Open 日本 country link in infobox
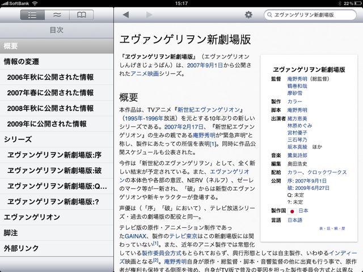This screenshot has height=272, width=363. (x=303, y=211)
